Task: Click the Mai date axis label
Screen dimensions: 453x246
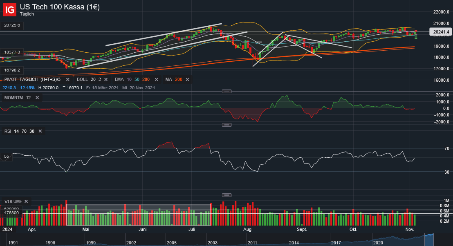Action: coord(86,229)
